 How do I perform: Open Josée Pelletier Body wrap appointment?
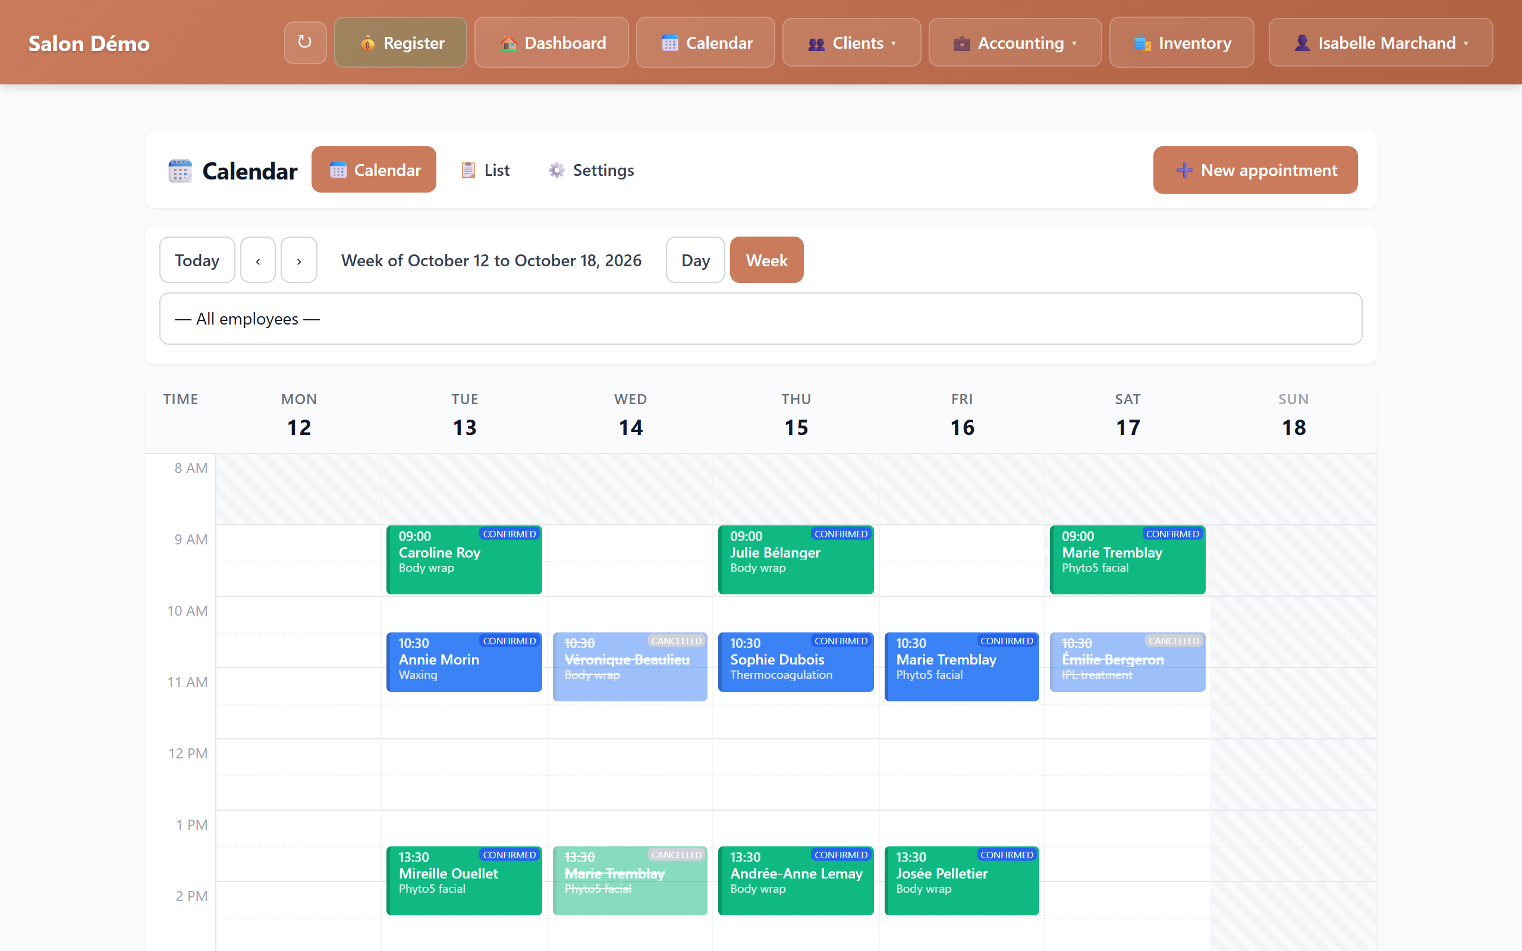pyautogui.click(x=961, y=880)
